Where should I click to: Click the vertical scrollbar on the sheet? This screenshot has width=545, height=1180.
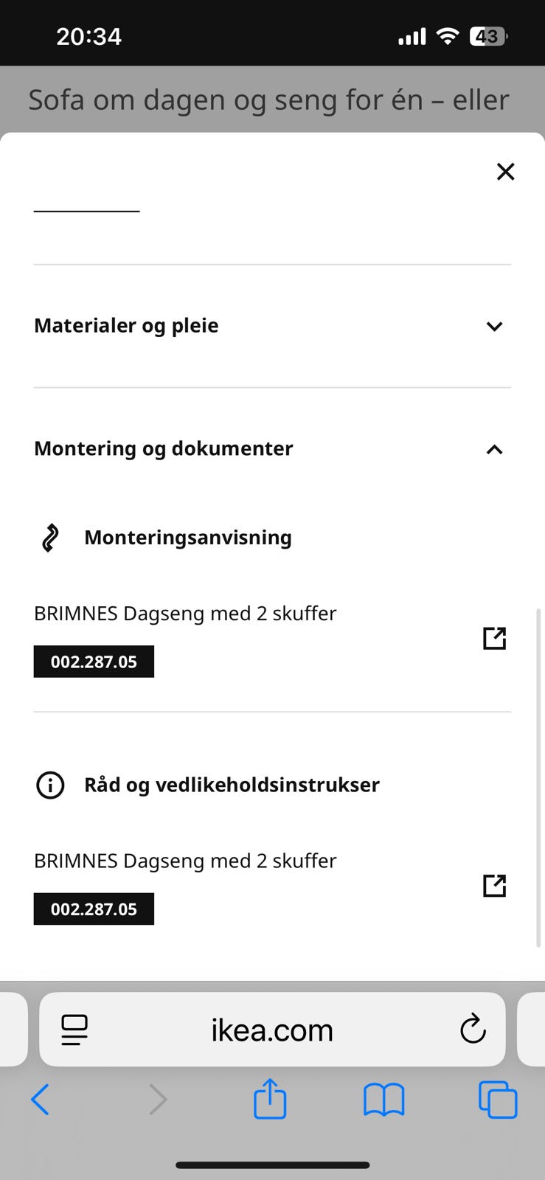(x=538, y=777)
